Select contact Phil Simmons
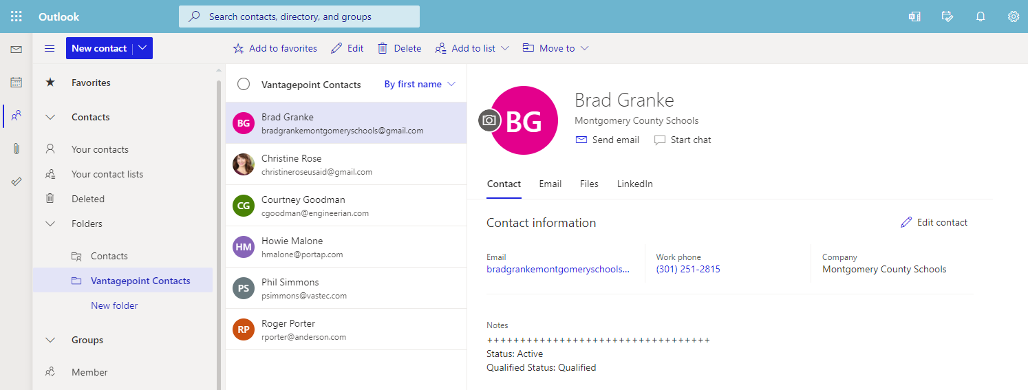The image size is (1028, 390). coord(346,288)
